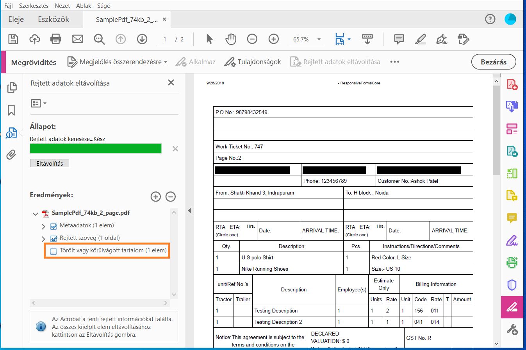Open the Attachments paperclip panel
Screen dimensions: 526x350
[12, 155]
